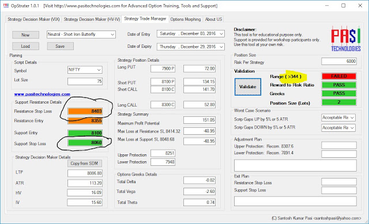369x224 pixels.
Task: Switch to Strategy Decision Maker (HV-IV) tab
Action: tap(92, 19)
